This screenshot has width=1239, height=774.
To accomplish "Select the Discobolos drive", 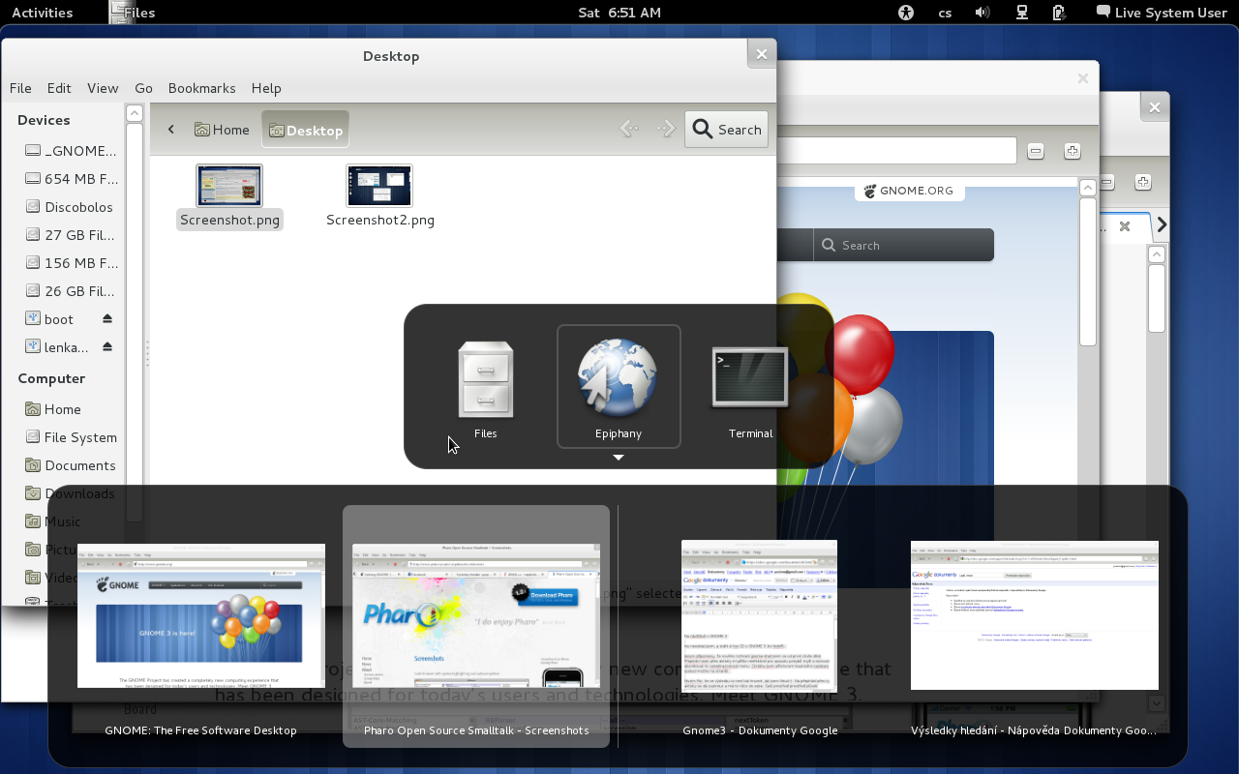I will [70, 207].
